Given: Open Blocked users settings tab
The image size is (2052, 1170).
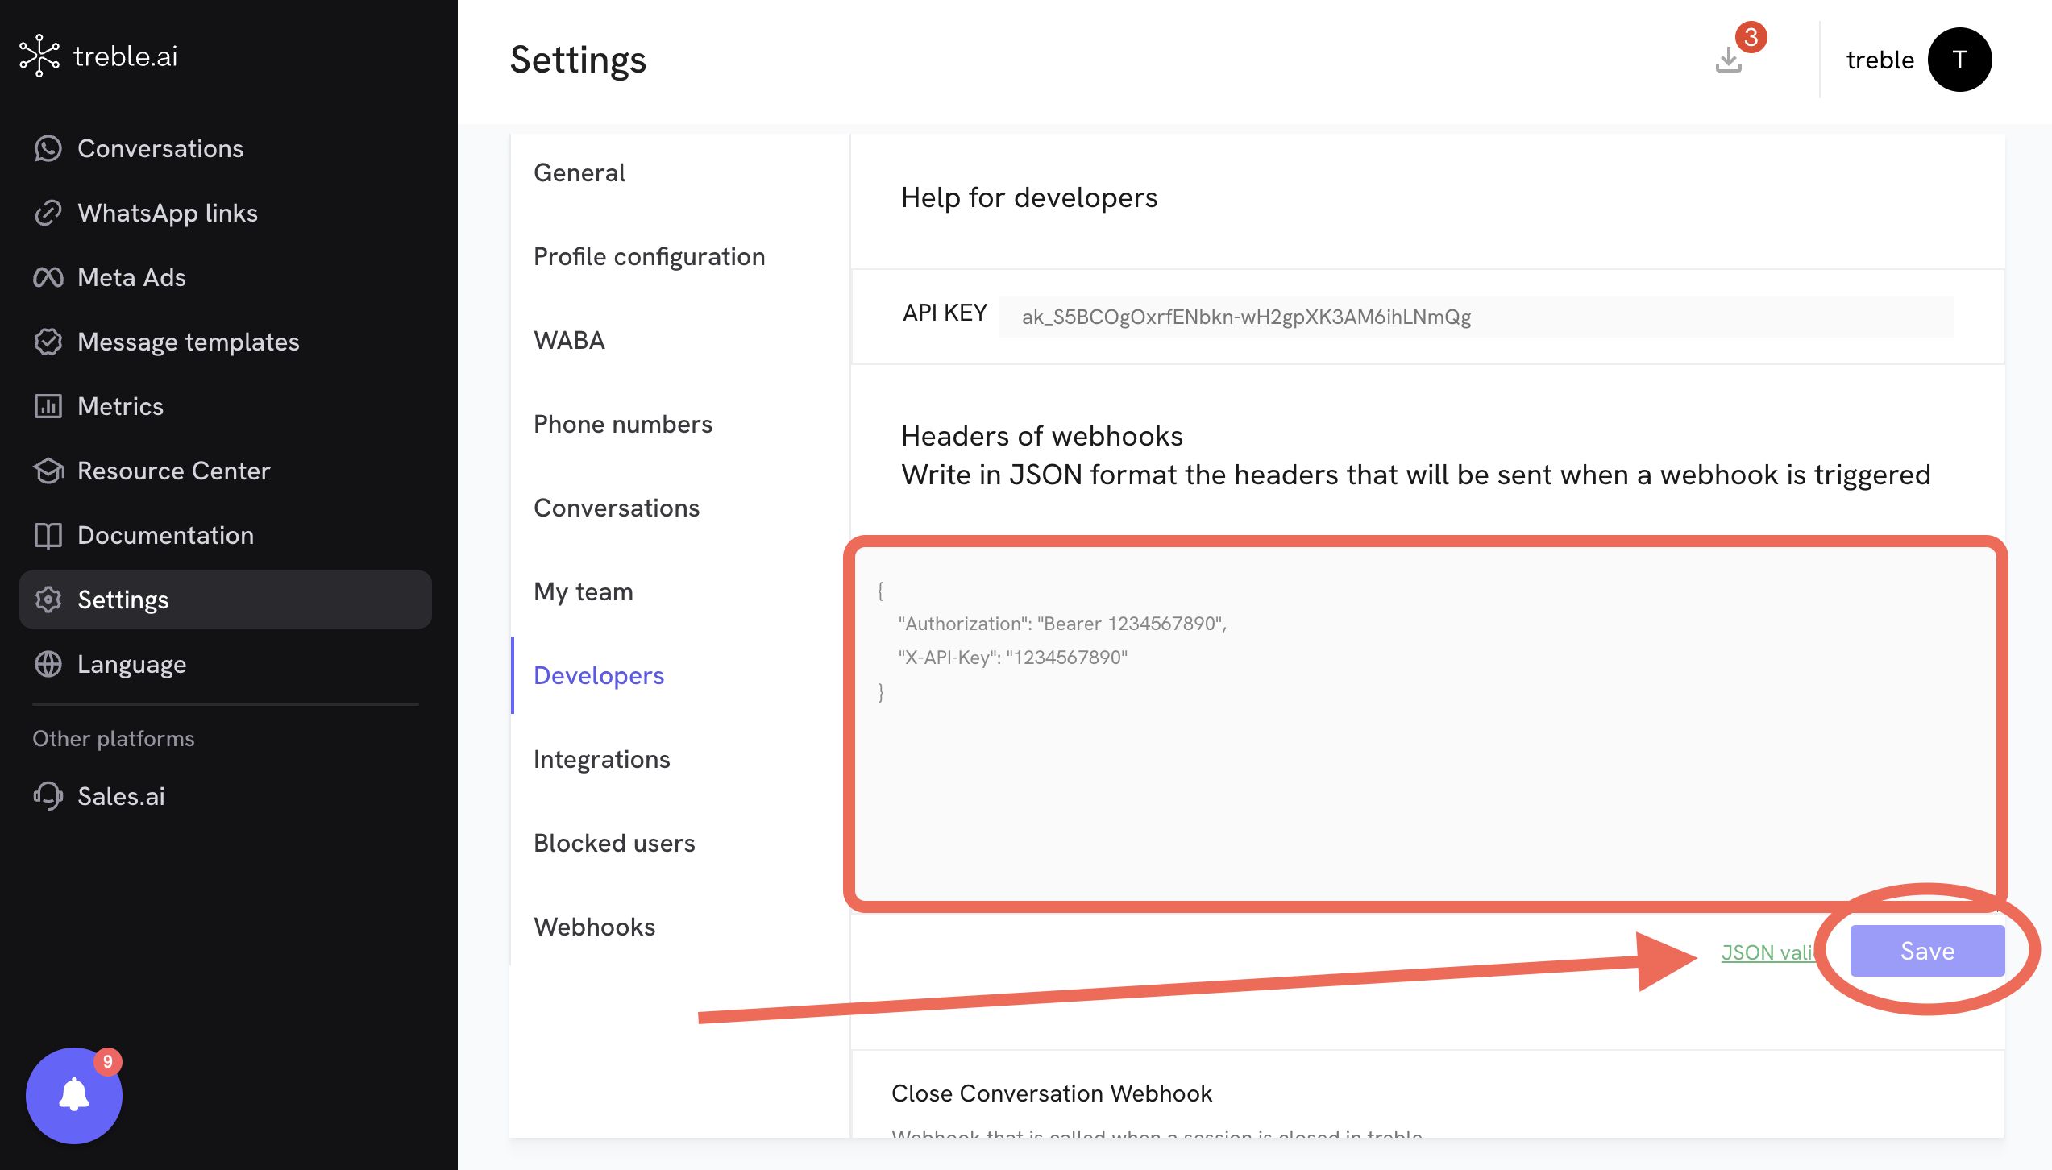Looking at the screenshot, I should (x=614, y=843).
